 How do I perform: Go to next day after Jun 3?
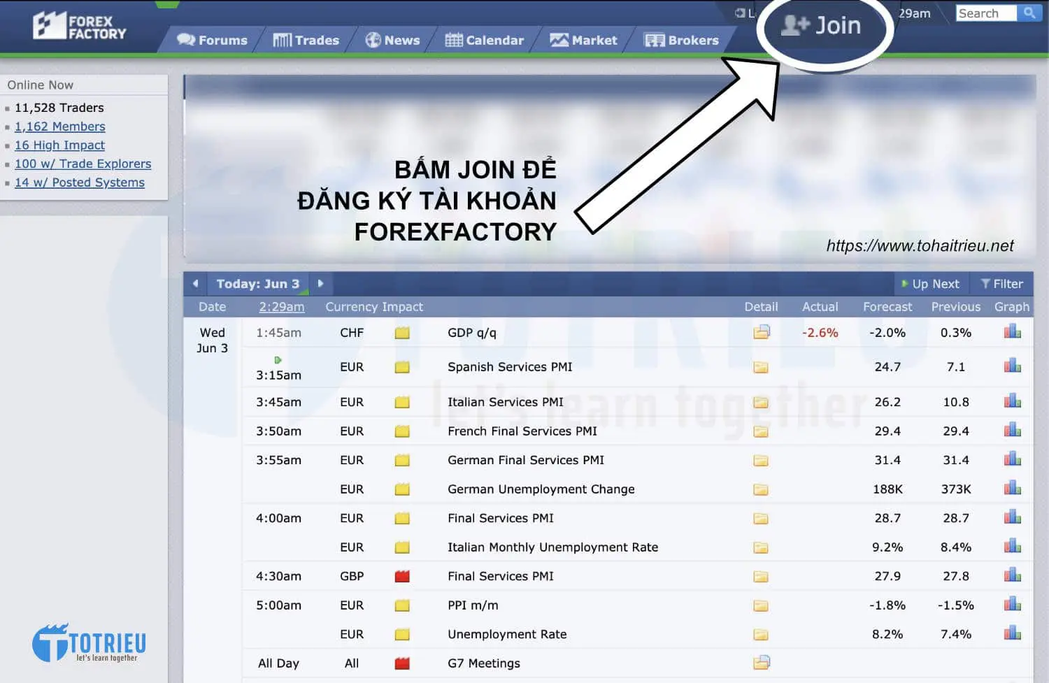(x=320, y=284)
